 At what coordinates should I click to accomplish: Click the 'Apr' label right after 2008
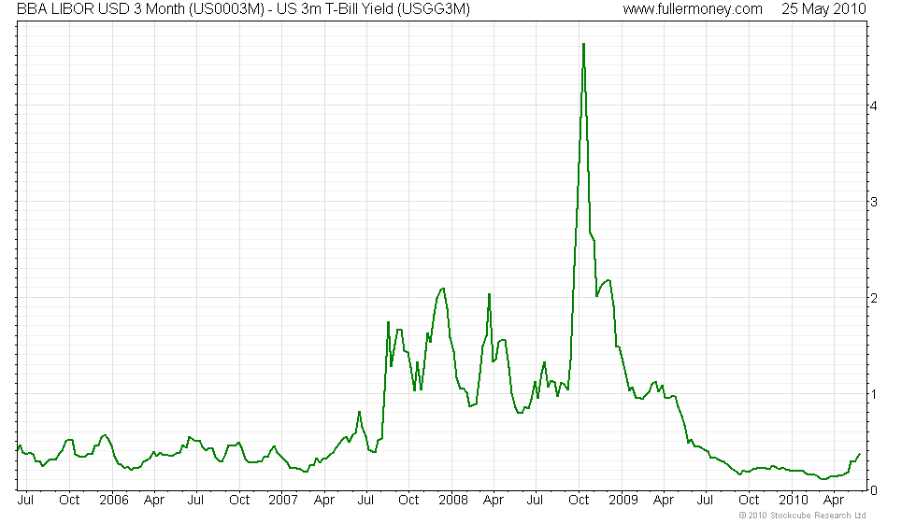(494, 501)
